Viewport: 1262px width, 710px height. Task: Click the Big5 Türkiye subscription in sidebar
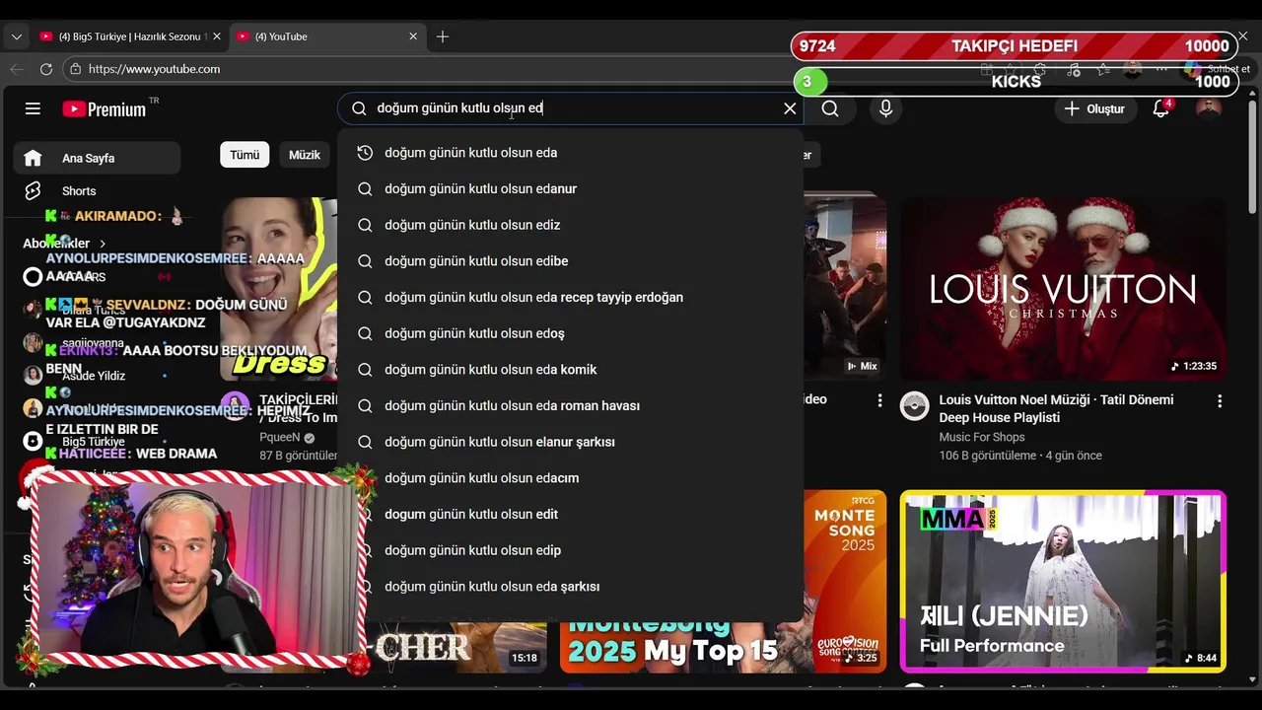click(93, 441)
